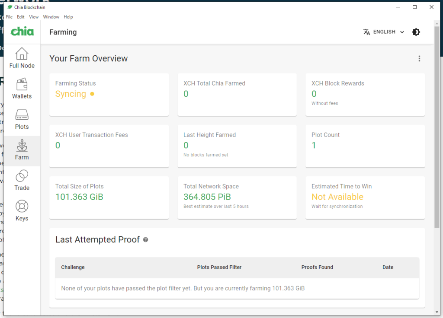
Task: Click the Plots Passed Filter column header
Action: [x=219, y=267]
